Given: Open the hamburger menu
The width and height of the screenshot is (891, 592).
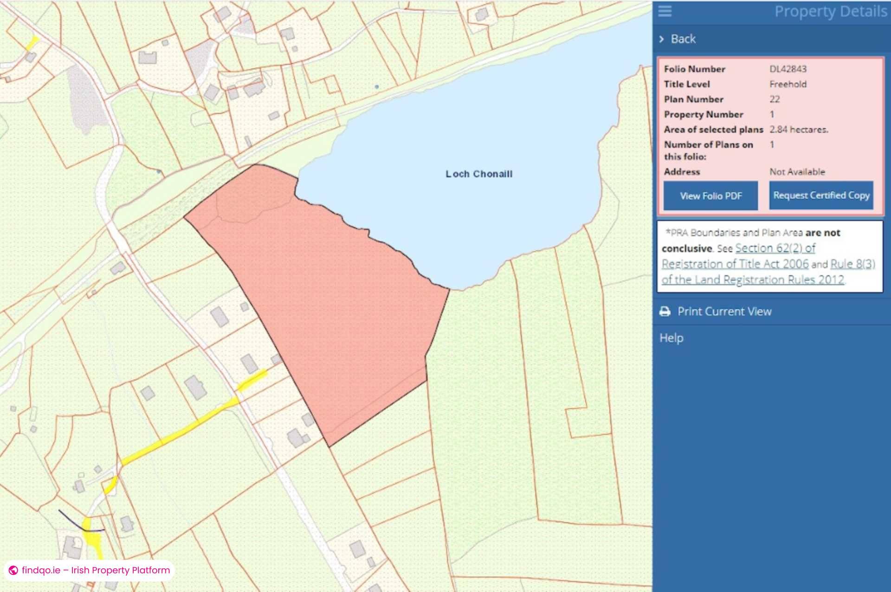Looking at the screenshot, I should 665,12.
